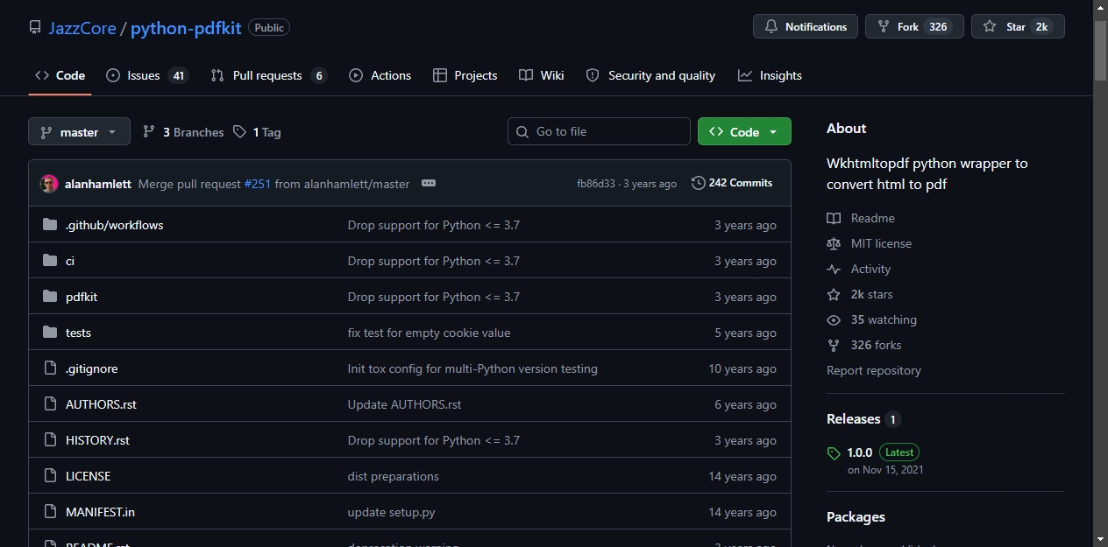Click the .github/workflows folder icon
This screenshot has height=547, width=1108.
(x=50, y=225)
